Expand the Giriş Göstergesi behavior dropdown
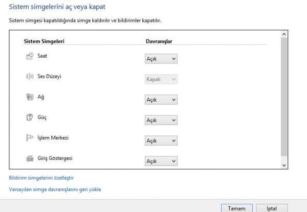This screenshot has height=212, width=307. pos(161,161)
